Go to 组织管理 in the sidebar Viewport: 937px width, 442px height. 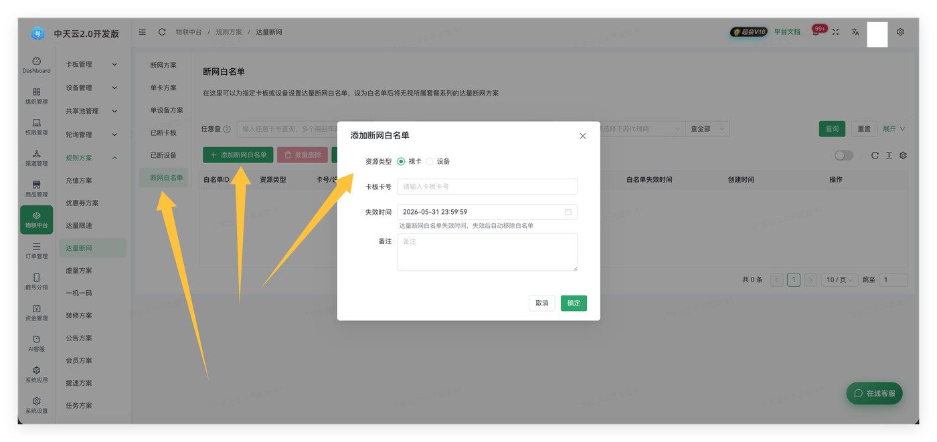pyautogui.click(x=36, y=96)
